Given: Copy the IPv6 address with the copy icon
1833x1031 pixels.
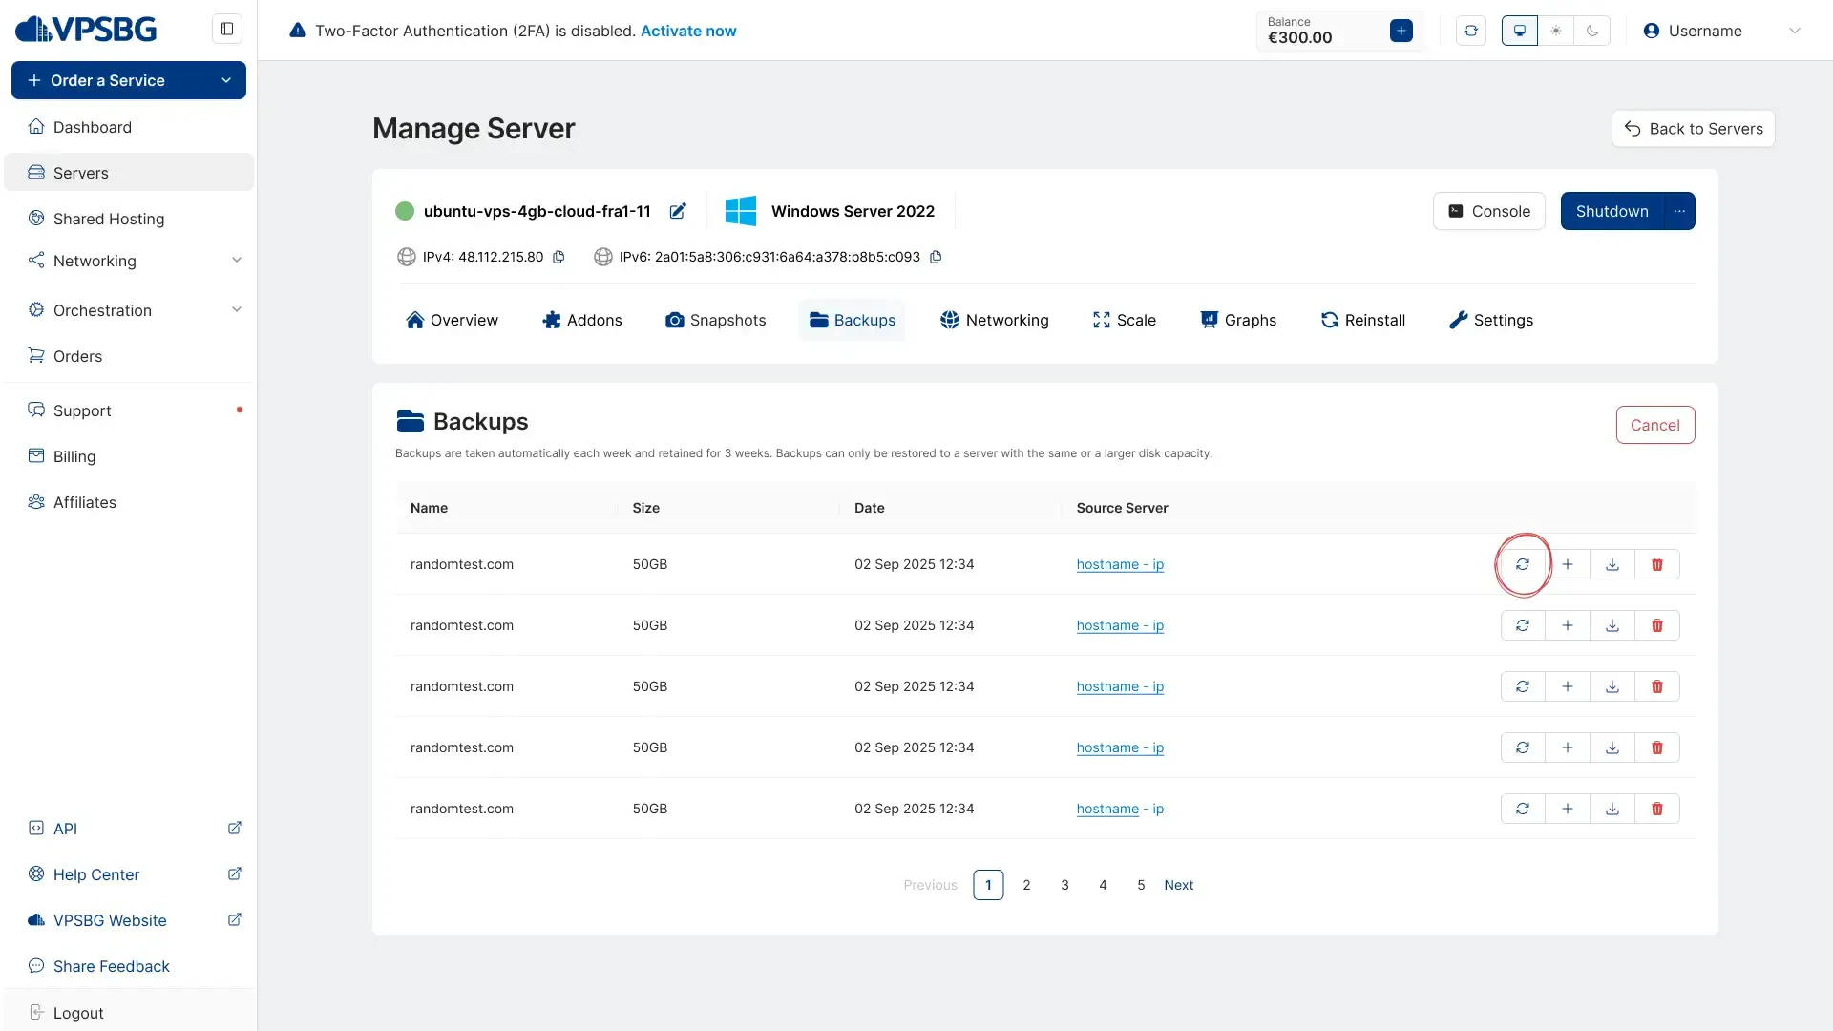Looking at the screenshot, I should (936, 257).
